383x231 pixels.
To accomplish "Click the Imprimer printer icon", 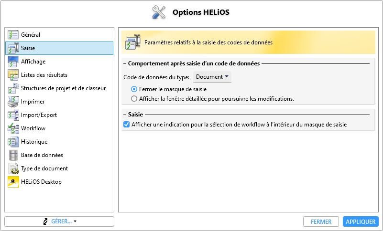I will click(13, 102).
